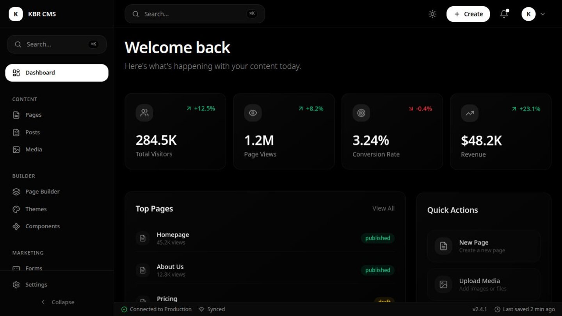This screenshot has width=562, height=316.
Task: Click the Revenue trending-up icon
Action: point(470,113)
